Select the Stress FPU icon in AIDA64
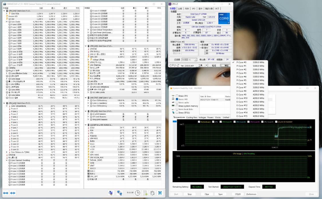 pos(173,99)
